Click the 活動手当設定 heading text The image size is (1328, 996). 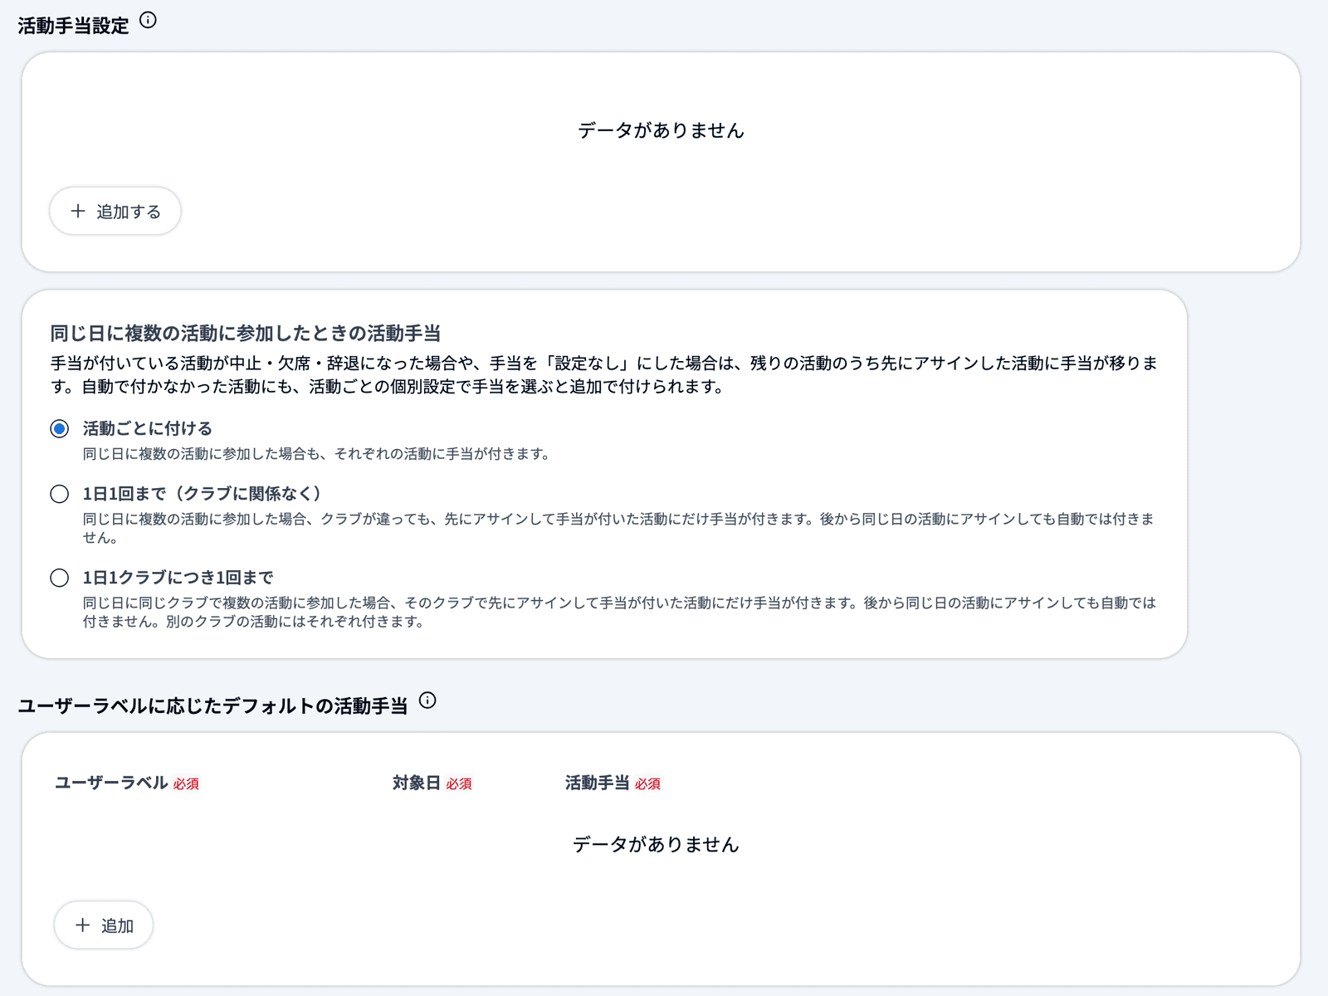[x=73, y=26]
